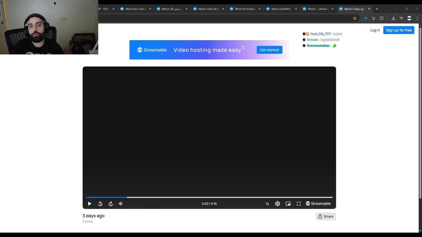Viewport: 422px width, 237px height.
Task: Click the Cool_Kid_777 chat message
Action: pos(322,34)
